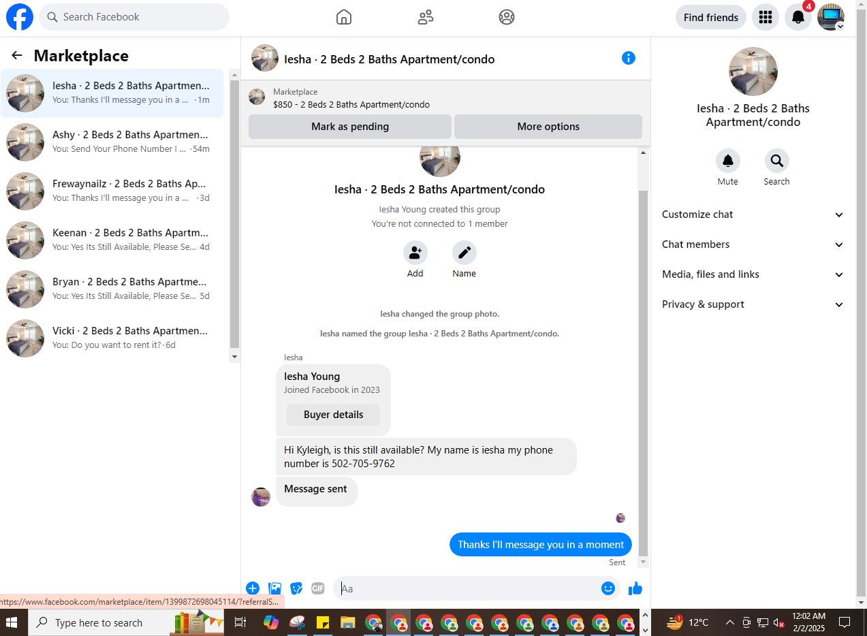867x636 pixels.
Task: Click the sender avatar beside Message sent
Action: point(261,497)
